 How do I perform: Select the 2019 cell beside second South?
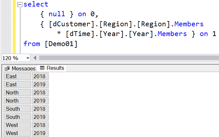[x=40, y=117]
